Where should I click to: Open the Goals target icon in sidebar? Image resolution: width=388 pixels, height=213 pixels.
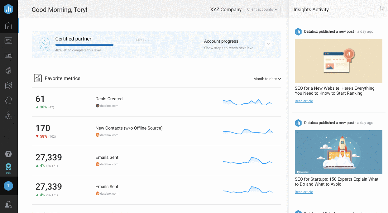click(8, 70)
